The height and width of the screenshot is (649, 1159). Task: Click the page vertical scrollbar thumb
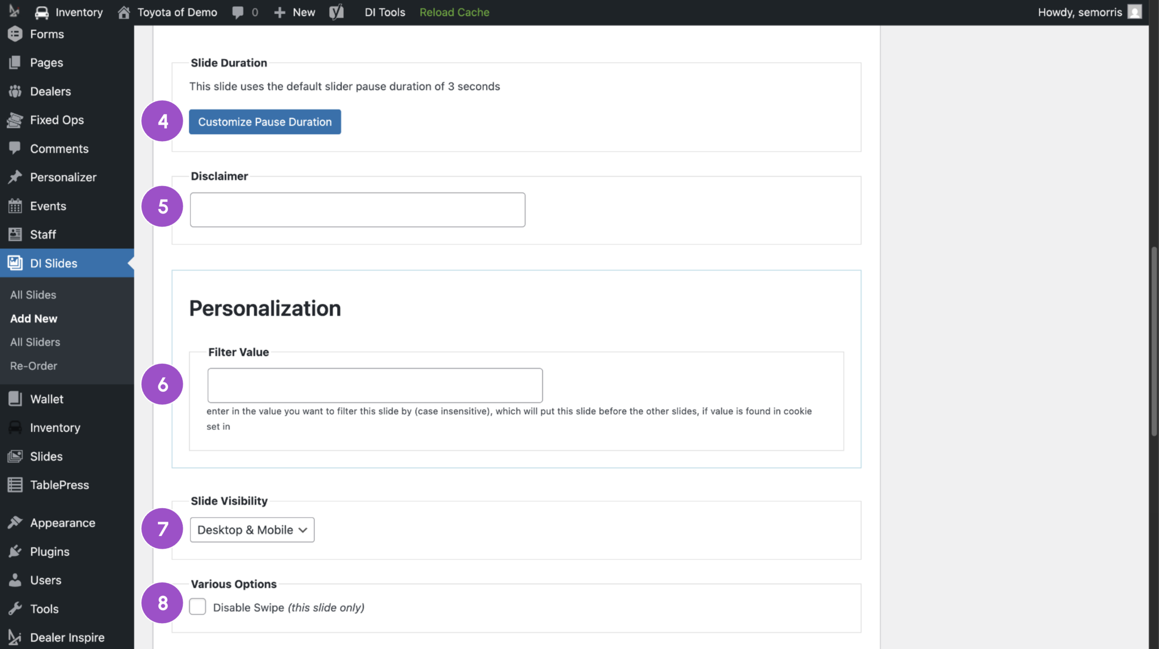click(1154, 342)
